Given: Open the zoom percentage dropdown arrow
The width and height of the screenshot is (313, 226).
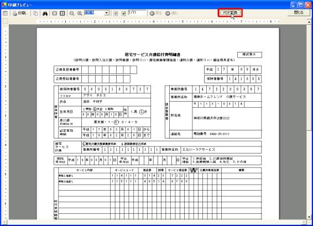Looking at the screenshot, I should 107,13.
